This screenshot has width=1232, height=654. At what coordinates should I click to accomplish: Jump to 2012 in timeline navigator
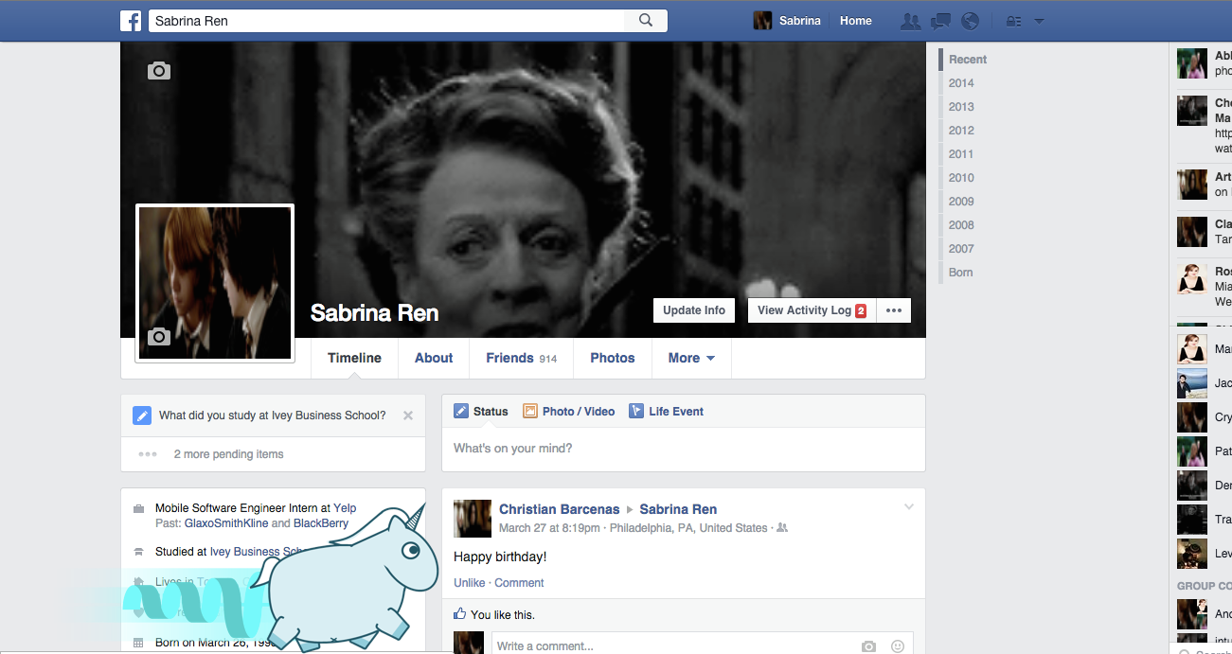[961, 131]
